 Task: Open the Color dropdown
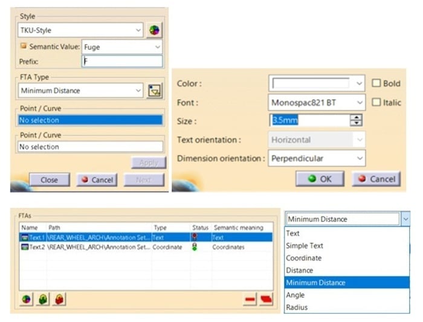pyautogui.click(x=359, y=83)
